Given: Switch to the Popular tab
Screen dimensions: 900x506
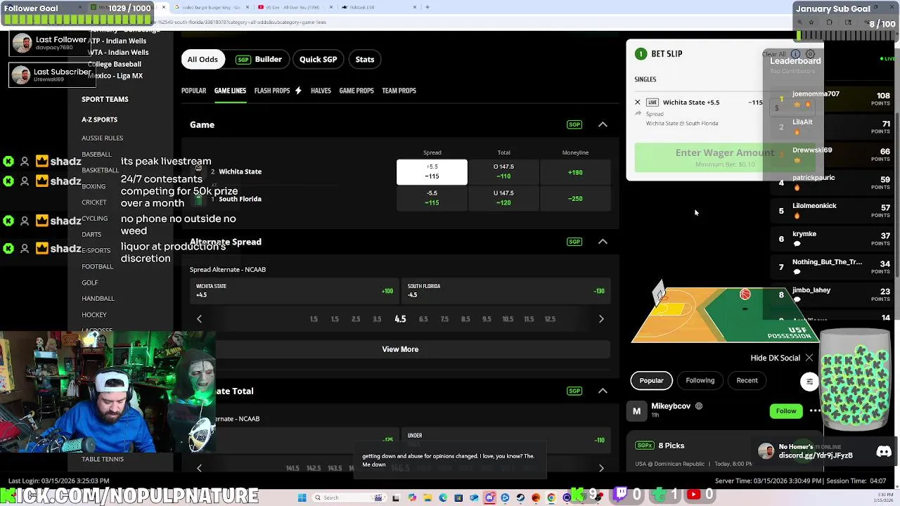Looking at the screenshot, I should tap(193, 91).
